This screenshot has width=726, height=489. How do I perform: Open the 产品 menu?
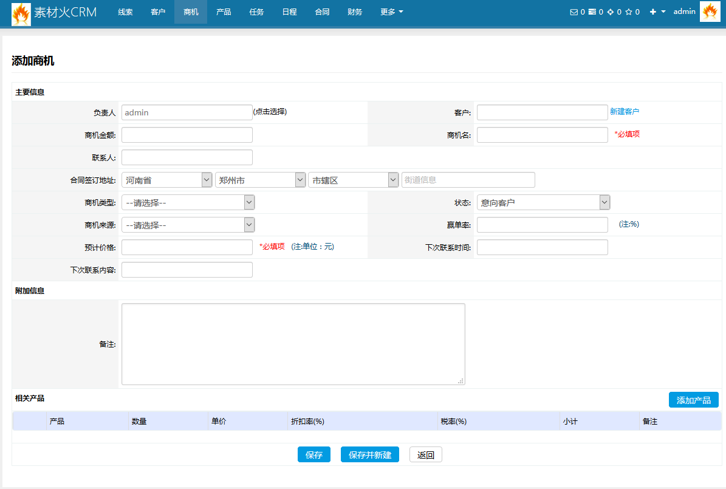224,12
